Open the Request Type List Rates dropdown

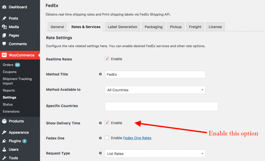(x=155, y=154)
